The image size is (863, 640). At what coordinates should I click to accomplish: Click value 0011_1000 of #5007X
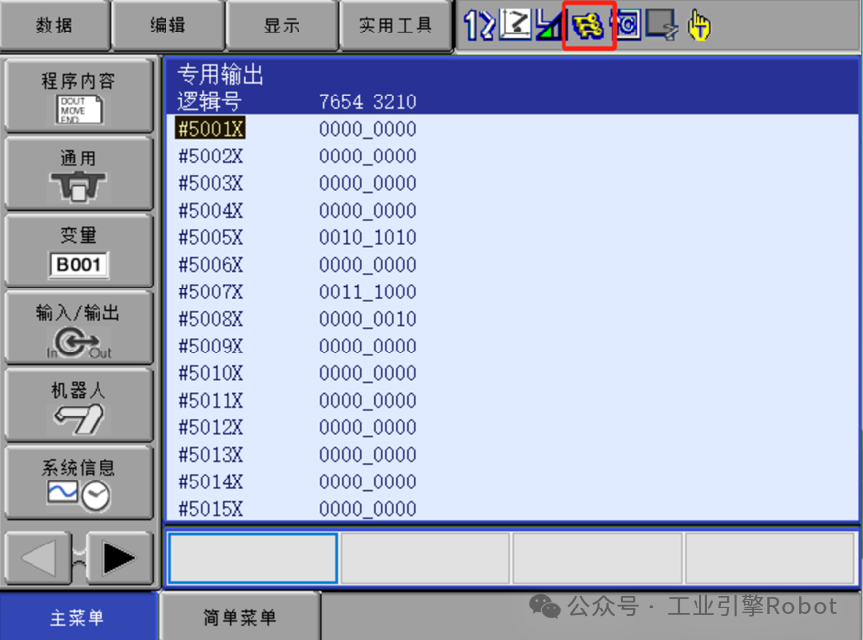(367, 291)
